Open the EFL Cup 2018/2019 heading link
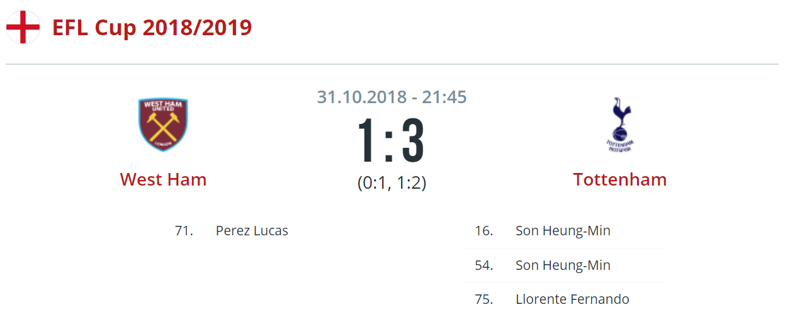Screen dimensions: 785x324 (152, 28)
